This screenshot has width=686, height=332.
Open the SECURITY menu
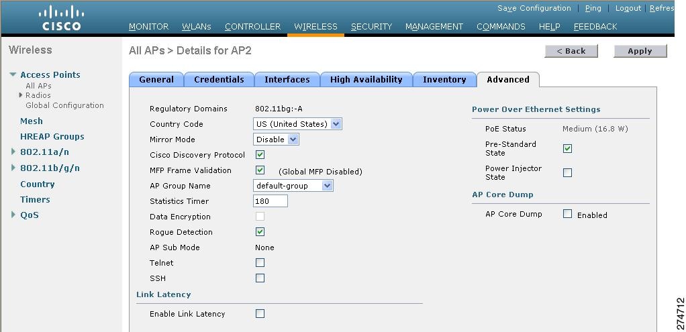click(371, 27)
